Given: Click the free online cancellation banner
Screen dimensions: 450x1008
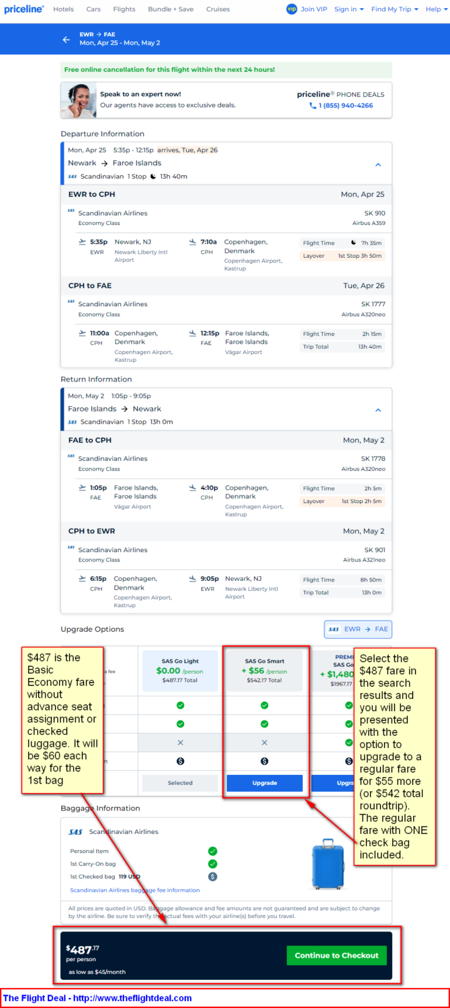Looking at the screenshot, I should (226, 70).
